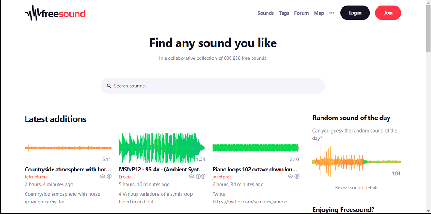
Task: Click the red Join button
Action: [388, 13]
